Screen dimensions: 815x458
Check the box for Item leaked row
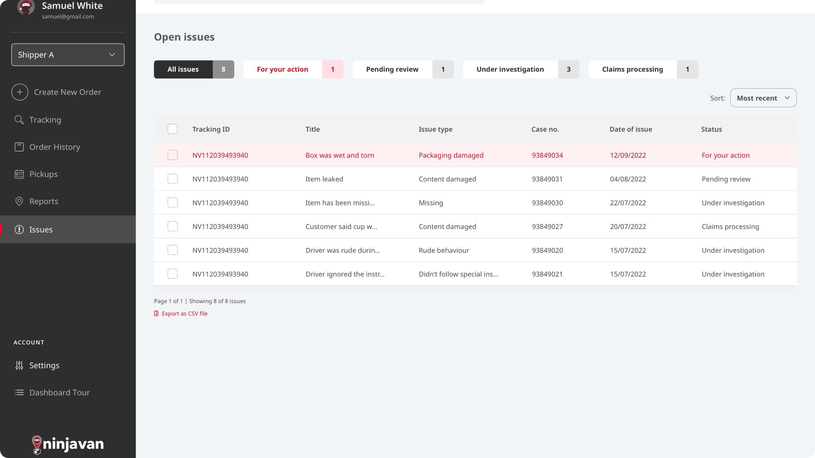coord(173,179)
